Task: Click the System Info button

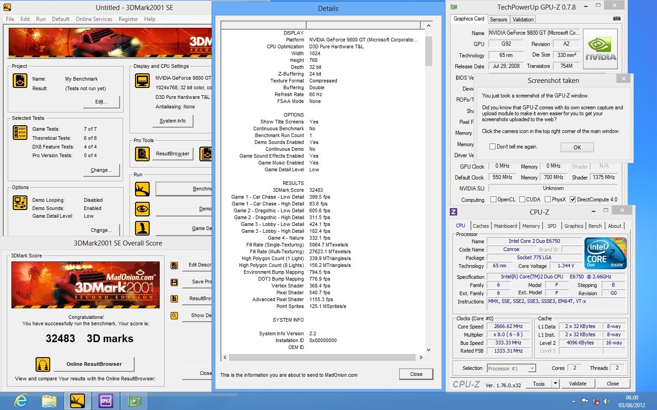Action: click(x=172, y=121)
